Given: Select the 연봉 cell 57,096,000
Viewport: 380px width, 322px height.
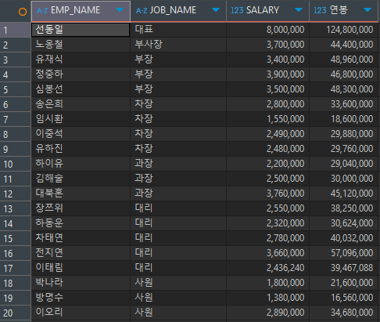Looking at the screenshot, I should click(343, 253).
